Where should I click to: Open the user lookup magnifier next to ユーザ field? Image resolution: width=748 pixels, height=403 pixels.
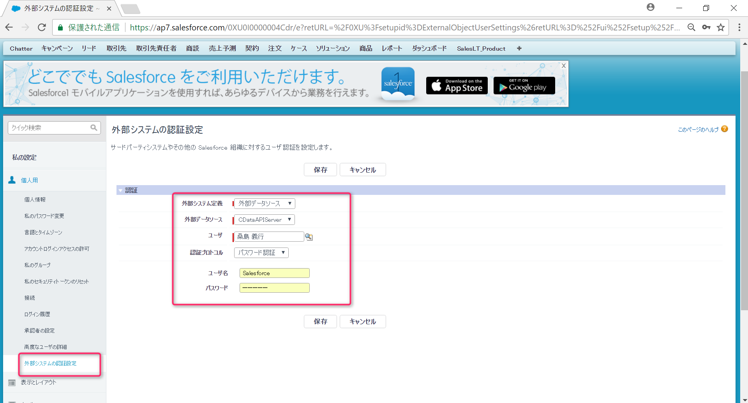tap(309, 236)
